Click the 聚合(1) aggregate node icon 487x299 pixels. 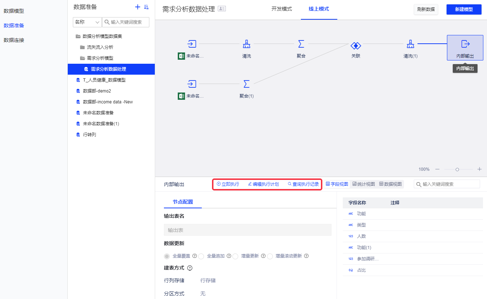[x=246, y=84]
